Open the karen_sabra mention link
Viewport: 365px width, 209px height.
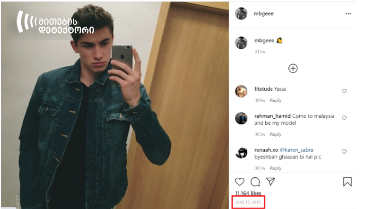(x=296, y=150)
